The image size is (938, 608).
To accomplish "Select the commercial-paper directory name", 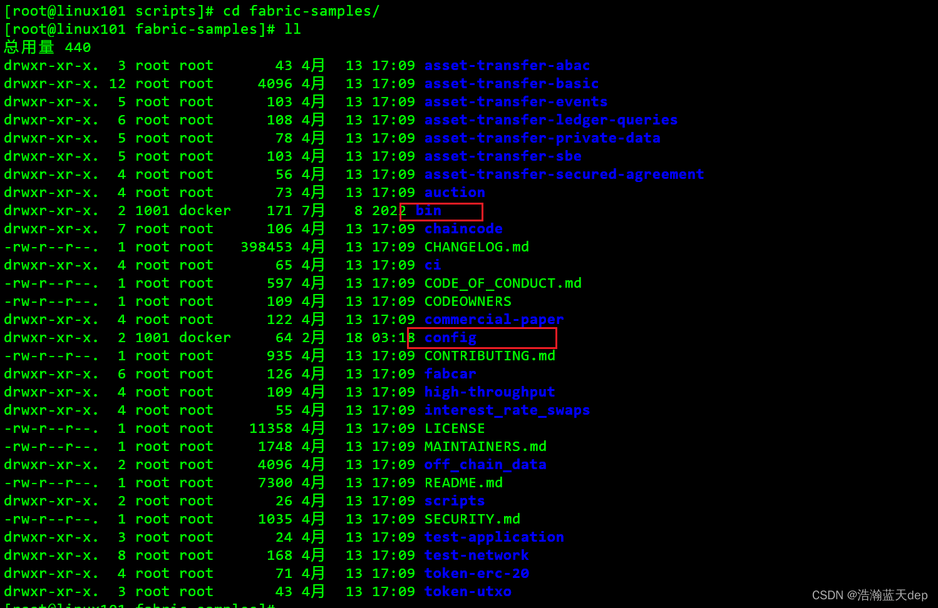I will click(x=494, y=320).
